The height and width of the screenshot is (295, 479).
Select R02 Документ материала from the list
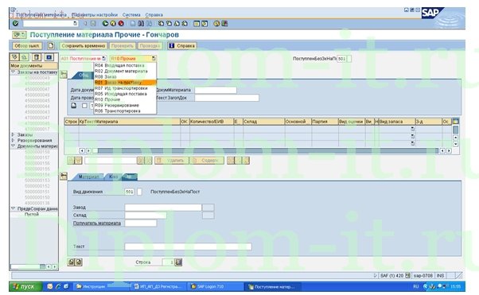click(125, 71)
